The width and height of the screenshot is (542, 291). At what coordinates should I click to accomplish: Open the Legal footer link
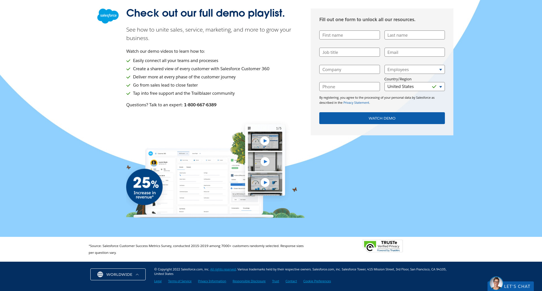click(x=158, y=281)
